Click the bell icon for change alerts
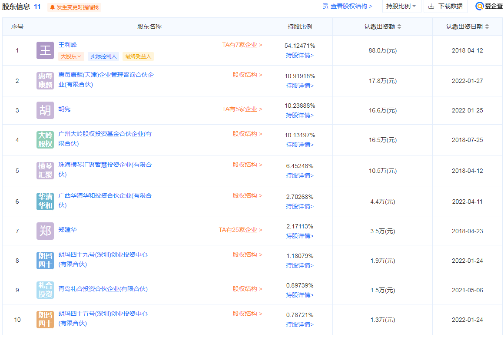Viewport: 504px width, 337px height. click(x=53, y=7)
